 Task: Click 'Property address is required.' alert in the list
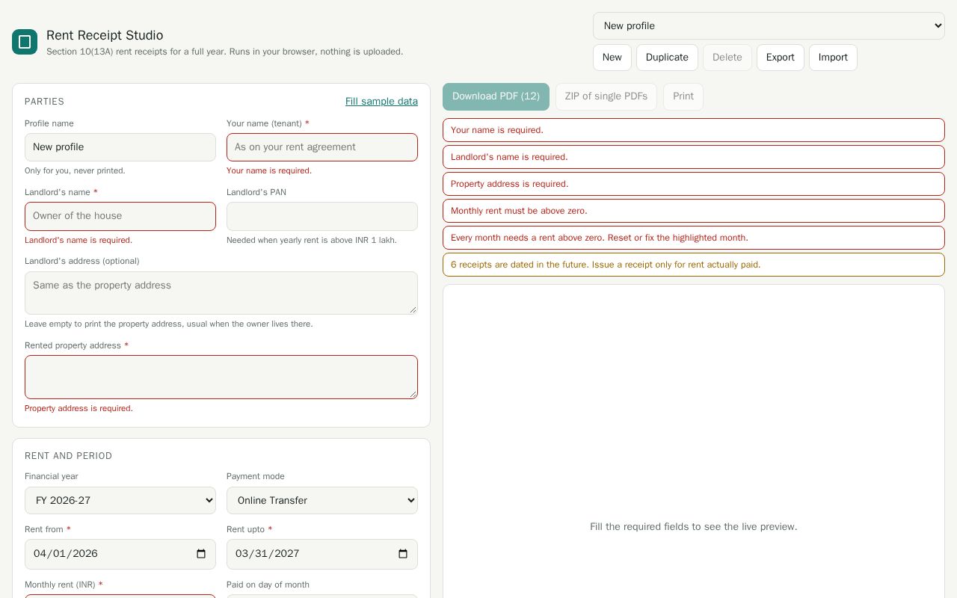click(694, 184)
